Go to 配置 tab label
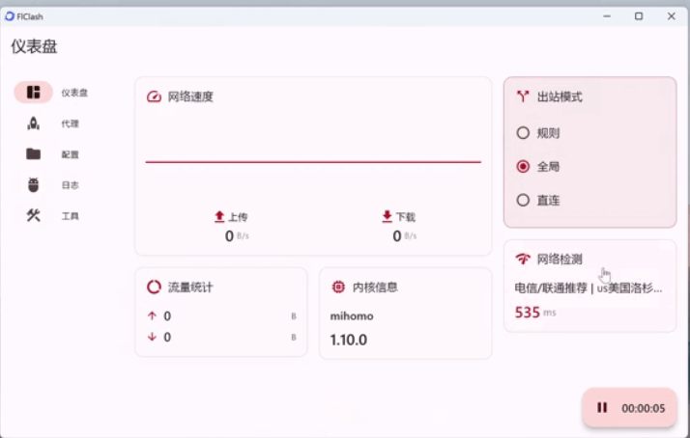This screenshot has height=438, width=690. (70, 154)
